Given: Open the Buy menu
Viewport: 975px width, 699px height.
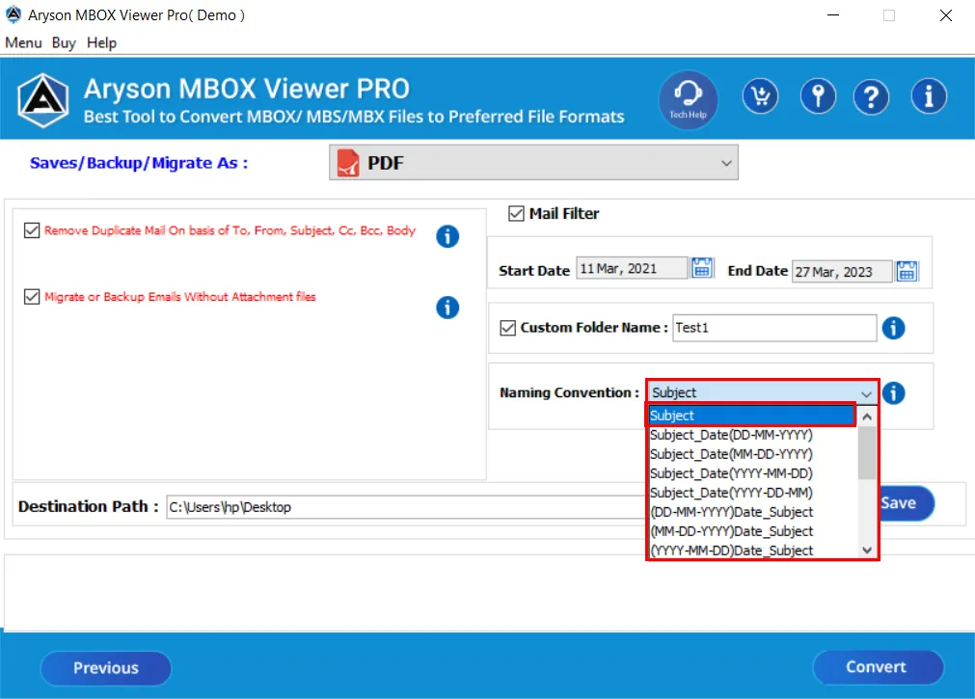Looking at the screenshot, I should click(x=64, y=43).
